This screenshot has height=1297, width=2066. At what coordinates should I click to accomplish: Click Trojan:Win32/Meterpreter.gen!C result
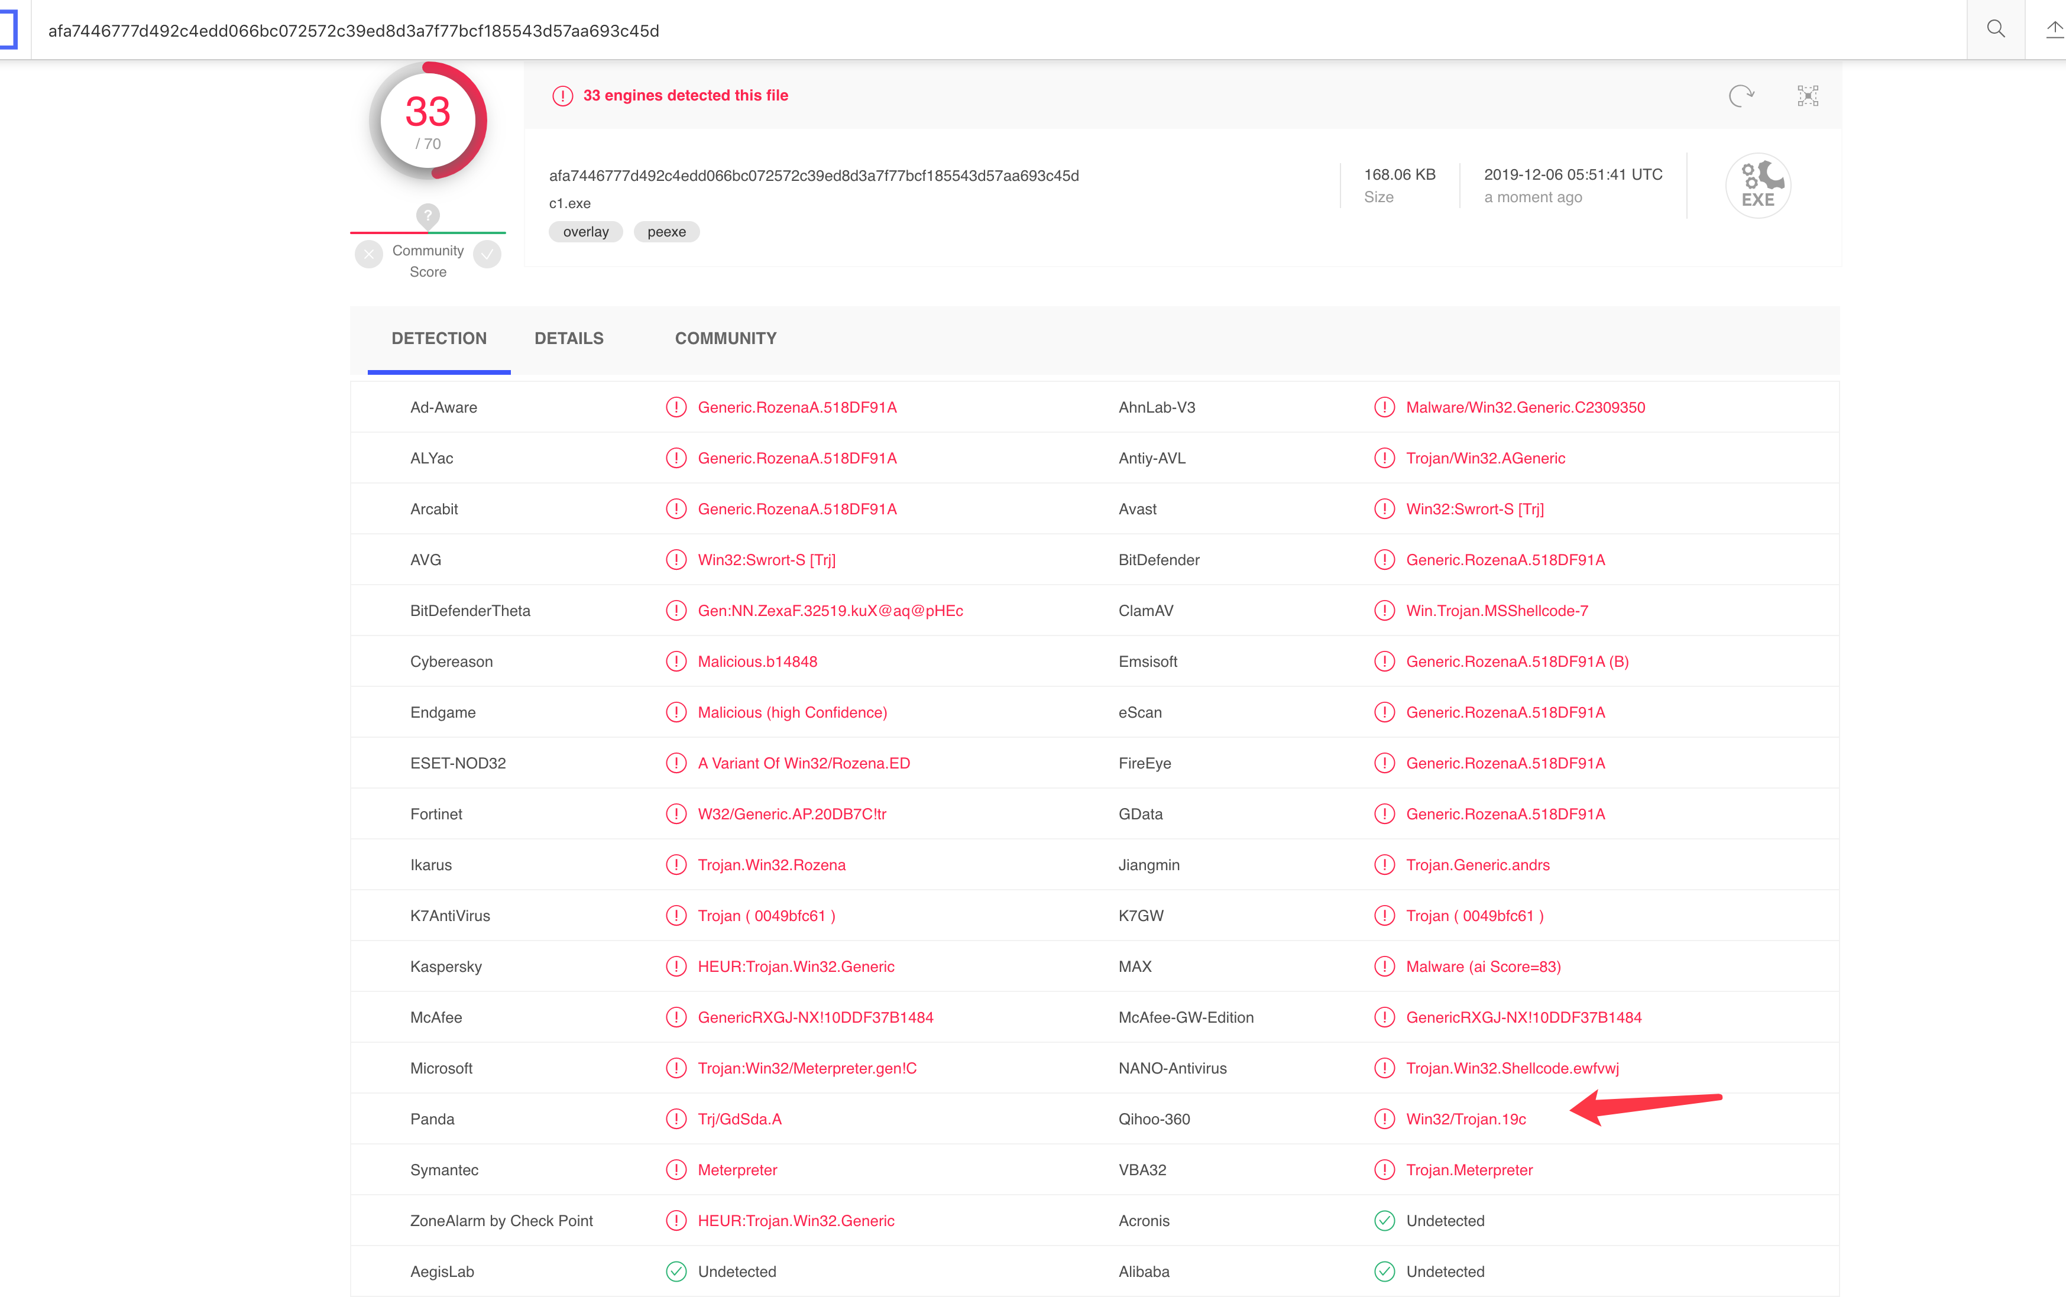(x=807, y=1068)
